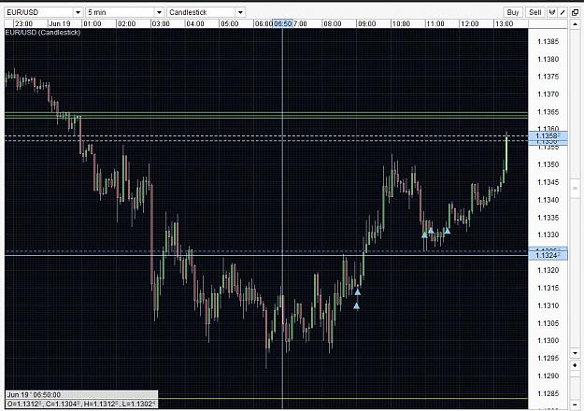Click the 1.1358 price level tag
The image size is (584, 411).
click(548, 135)
